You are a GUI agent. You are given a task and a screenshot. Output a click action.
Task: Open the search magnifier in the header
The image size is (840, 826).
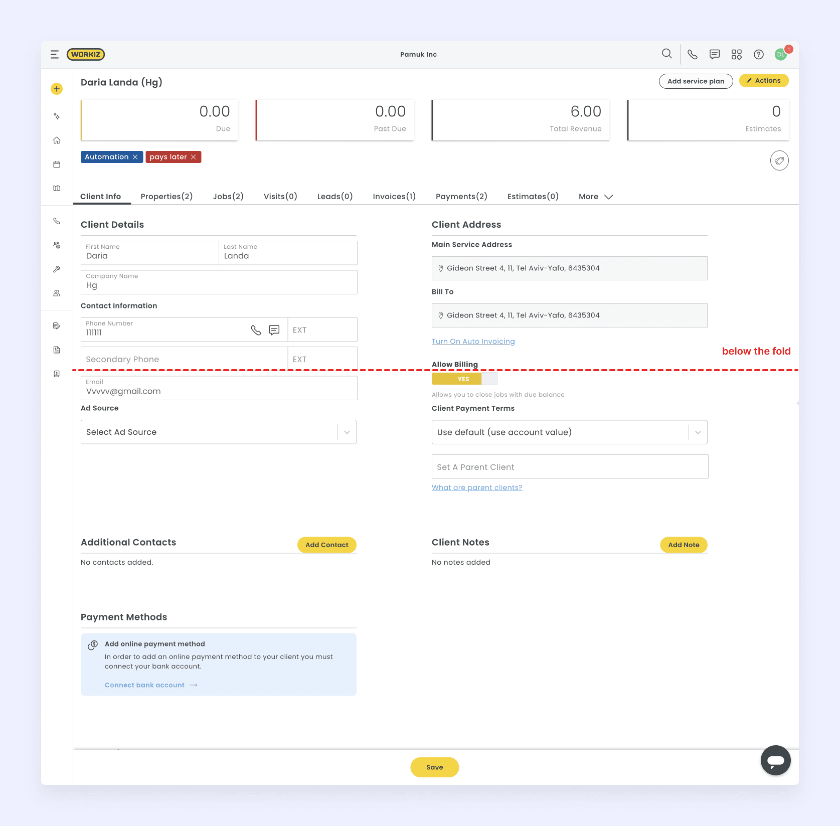[666, 54]
